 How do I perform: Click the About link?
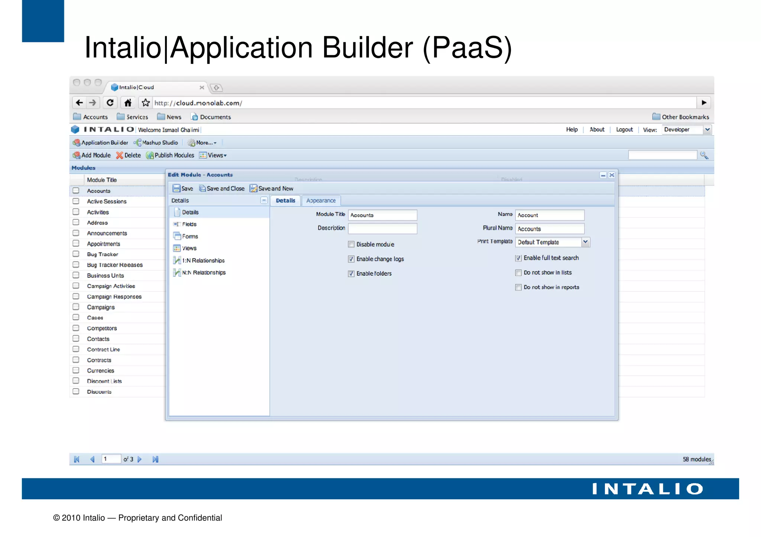tap(597, 130)
